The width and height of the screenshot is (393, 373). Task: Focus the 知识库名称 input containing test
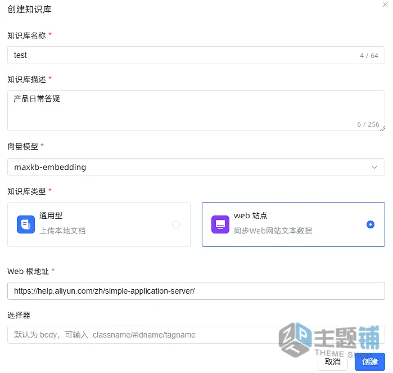click(x=196, y=55)
